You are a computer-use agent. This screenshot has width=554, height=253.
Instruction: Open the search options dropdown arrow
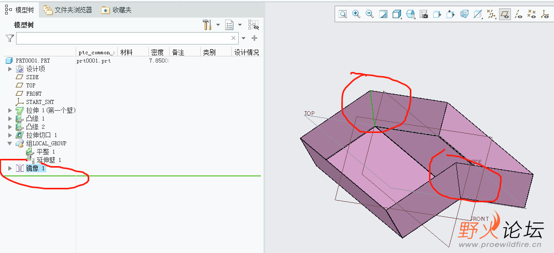pos(243,38)
